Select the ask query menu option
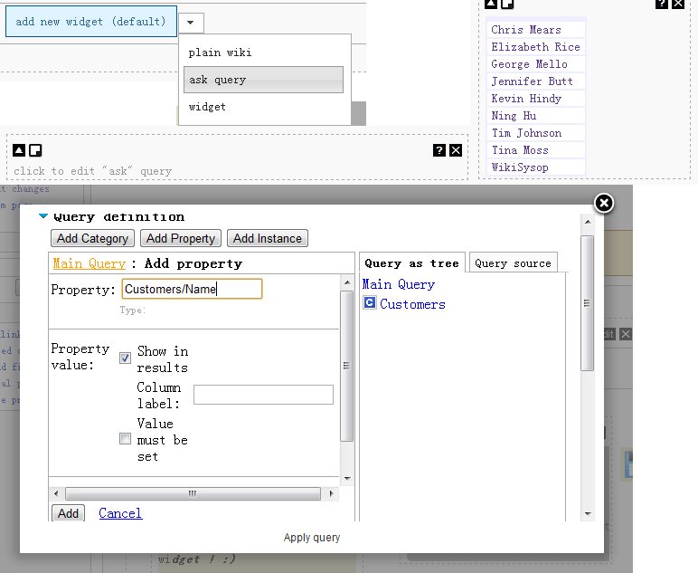The width and height of the screenshot is (698, 573). click(x=263, y=80)
